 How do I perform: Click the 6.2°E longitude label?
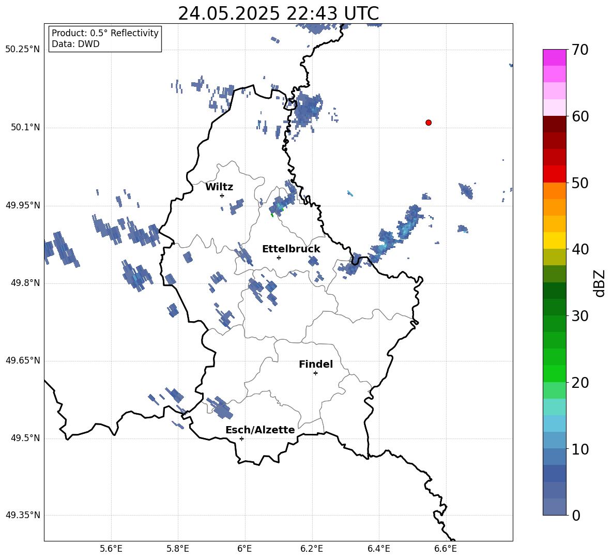tap(312, 549)
